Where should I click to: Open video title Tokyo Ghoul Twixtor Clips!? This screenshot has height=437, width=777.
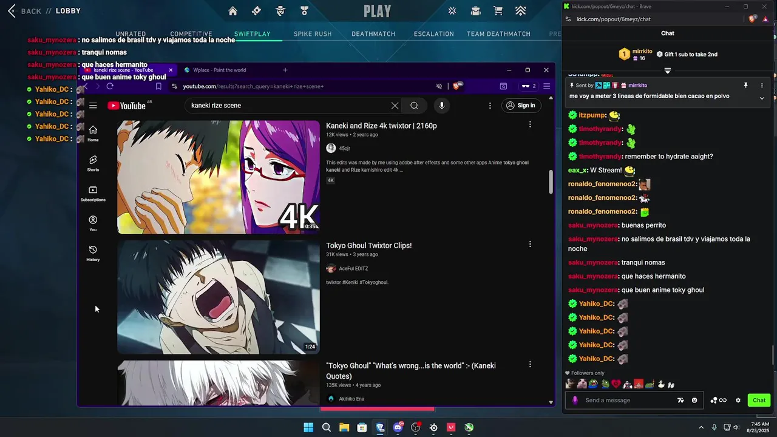(368, 246)
